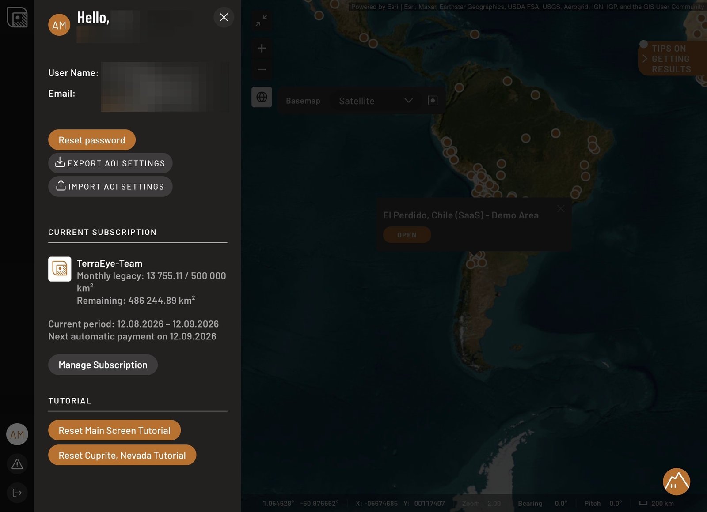Open the Basemap Satellite dropdown

[x=375, y=101]
